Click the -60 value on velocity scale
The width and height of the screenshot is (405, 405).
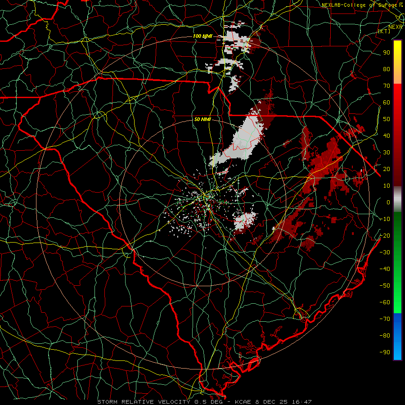pyautogui.click(x=385, y=302)
